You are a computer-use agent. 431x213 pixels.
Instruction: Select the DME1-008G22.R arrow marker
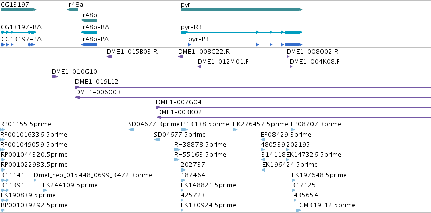[x=181, y=57]
